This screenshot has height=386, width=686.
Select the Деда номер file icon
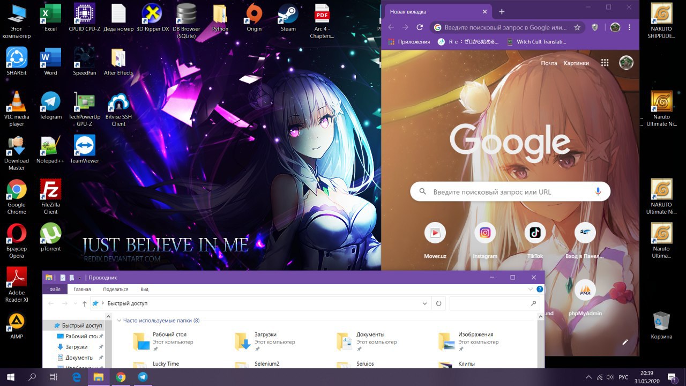point(118,18)
